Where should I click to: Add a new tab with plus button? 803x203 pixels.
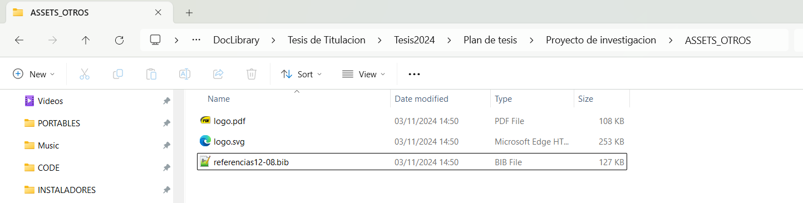coord(189,12)
